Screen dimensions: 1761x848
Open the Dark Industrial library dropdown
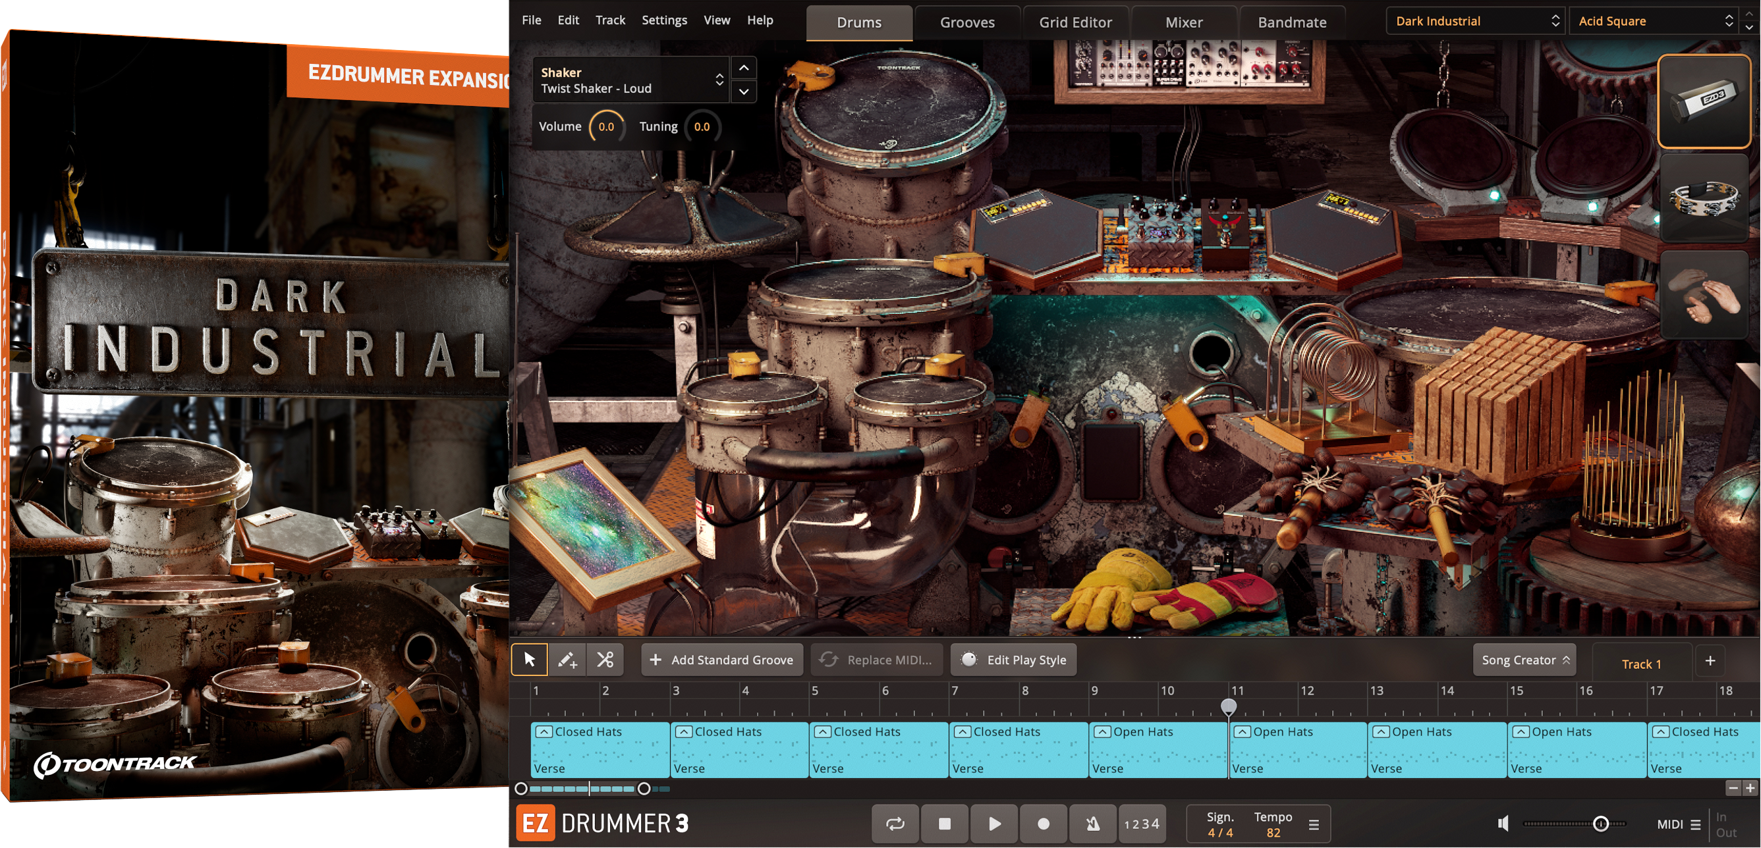(1476, 21)
